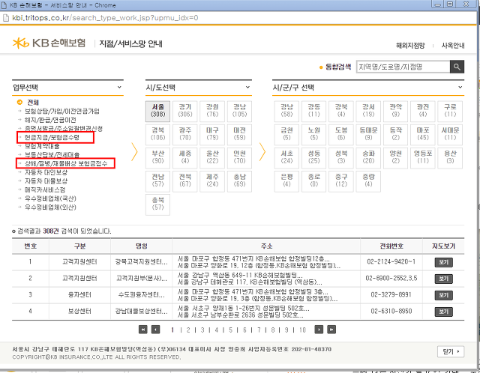This screenshot has width=480, height=373.
Task: Select 우수정비업체(국산) menu item
Action: (50, 198)
